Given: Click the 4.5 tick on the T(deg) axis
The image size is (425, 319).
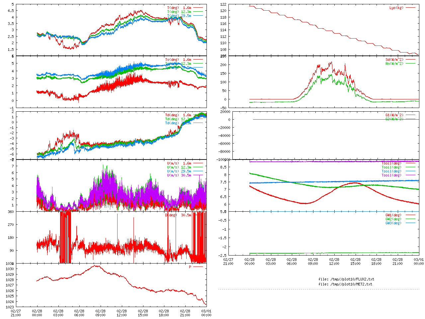Looking at the screenshot, I should click(11, 11).
